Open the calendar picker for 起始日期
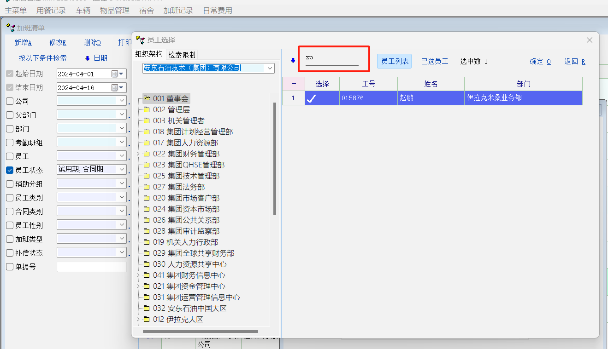This screenshot has width=608, height=349. coord(115,74)
